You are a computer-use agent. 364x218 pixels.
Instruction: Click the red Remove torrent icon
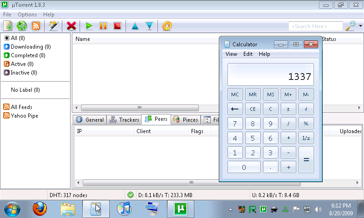click(71, 26)
